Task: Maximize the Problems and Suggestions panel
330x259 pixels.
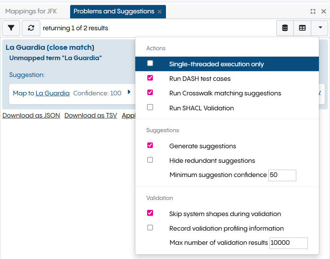Action: tap(313, 11)
